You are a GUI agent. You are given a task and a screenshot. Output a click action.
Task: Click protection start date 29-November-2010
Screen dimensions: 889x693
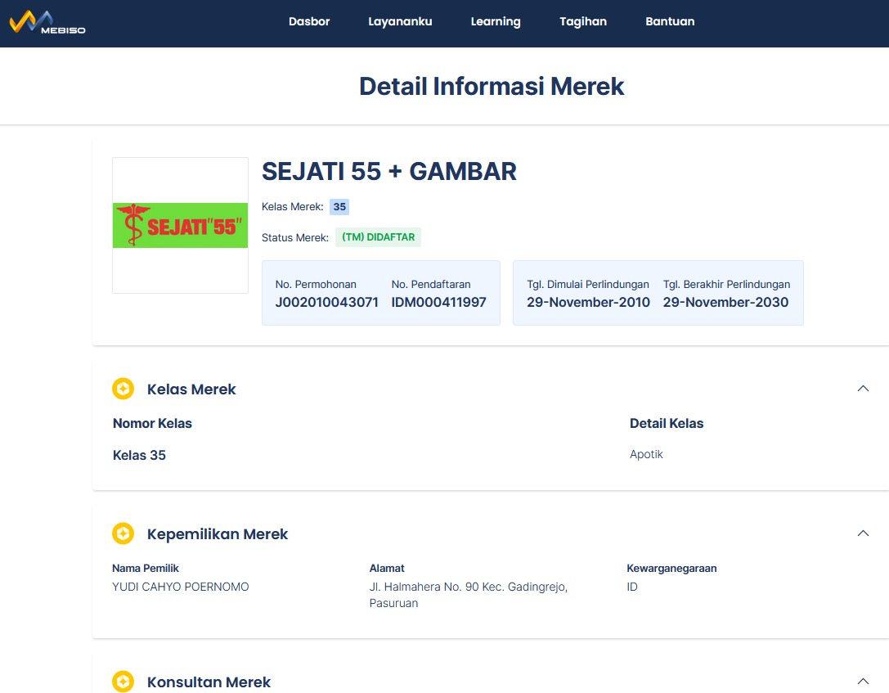pyautogui.click(x=588, y=302)
